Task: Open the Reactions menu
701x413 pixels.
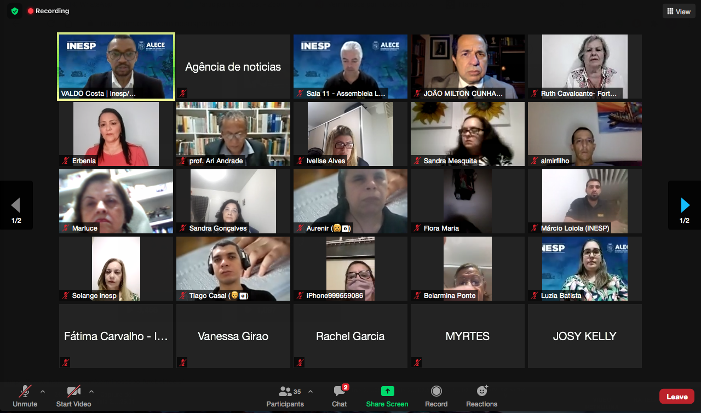Action: (x=481, y=397)
